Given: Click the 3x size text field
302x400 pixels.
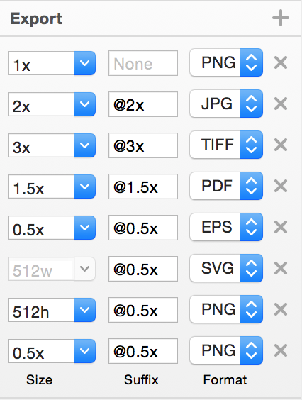Looking at the screenshot, I should click(x=41, y=145).
